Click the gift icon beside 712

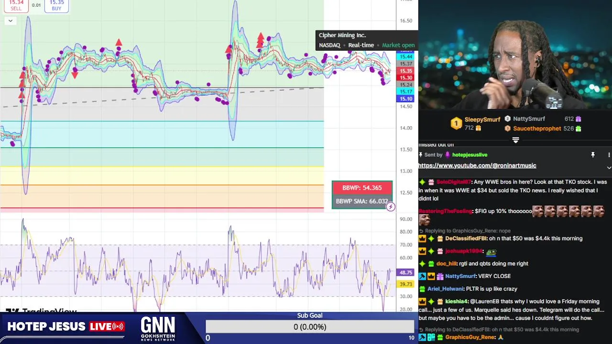(x=478, y=128)
